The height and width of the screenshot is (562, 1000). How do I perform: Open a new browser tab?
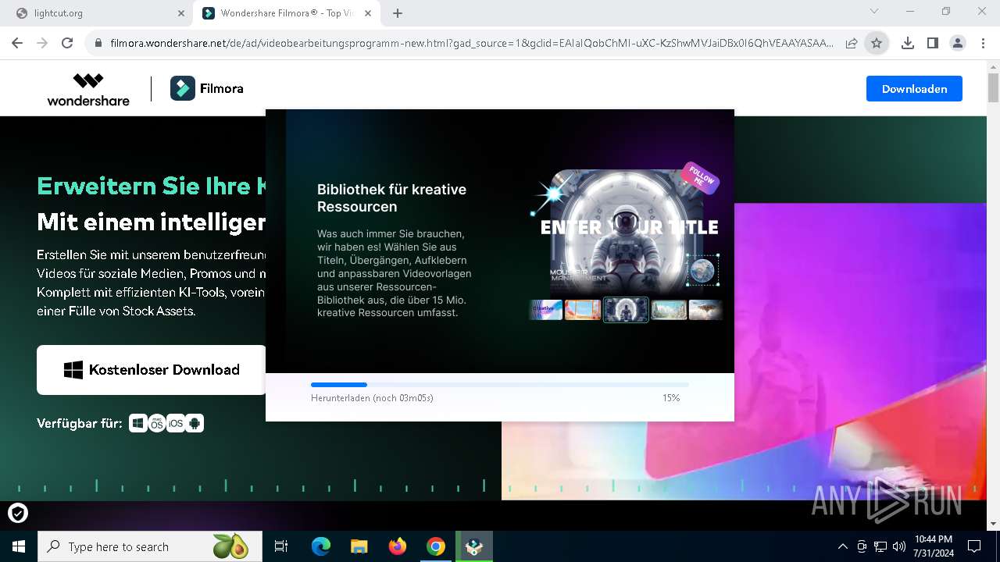398,13
